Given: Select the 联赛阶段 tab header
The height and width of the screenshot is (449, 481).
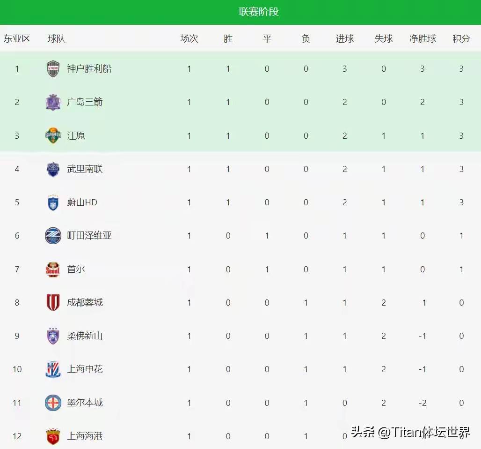Looking at the screenshot, I should tap(259, 12).
